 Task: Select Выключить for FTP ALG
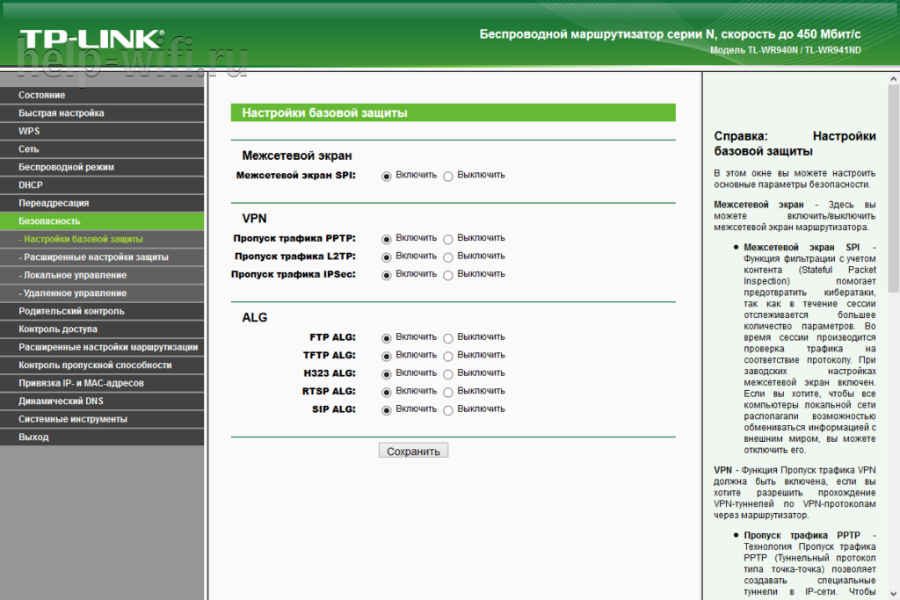click(x=448, y=338)
